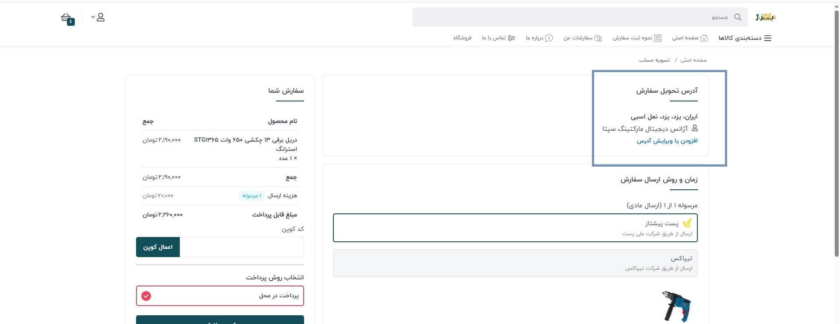Click the coupon code input field
Image resolution: width=840 pixels, height=324 pixels.
pyautogui.click(x=241, y=247)
